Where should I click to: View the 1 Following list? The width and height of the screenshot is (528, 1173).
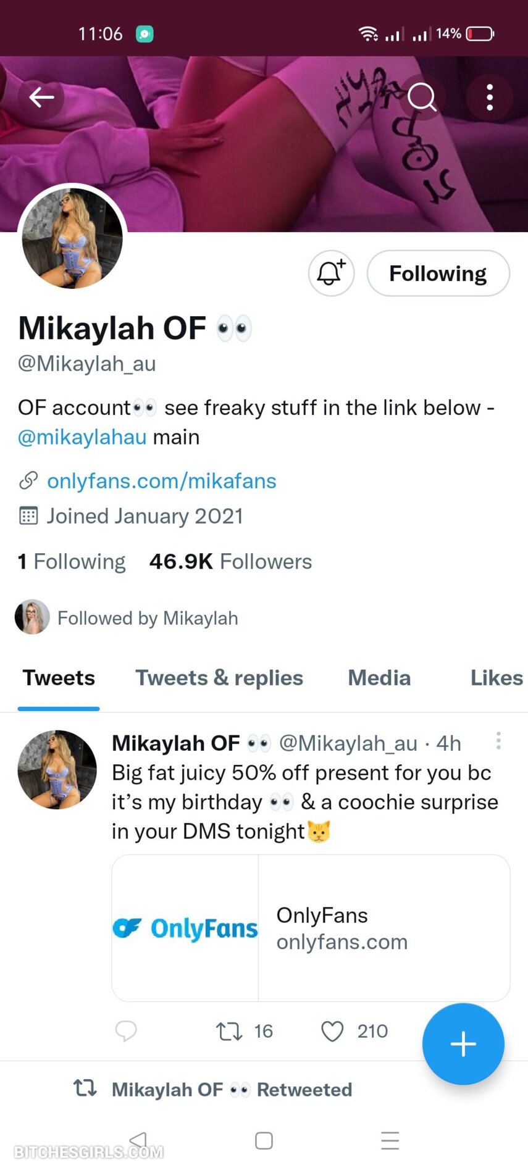[72, 561]
